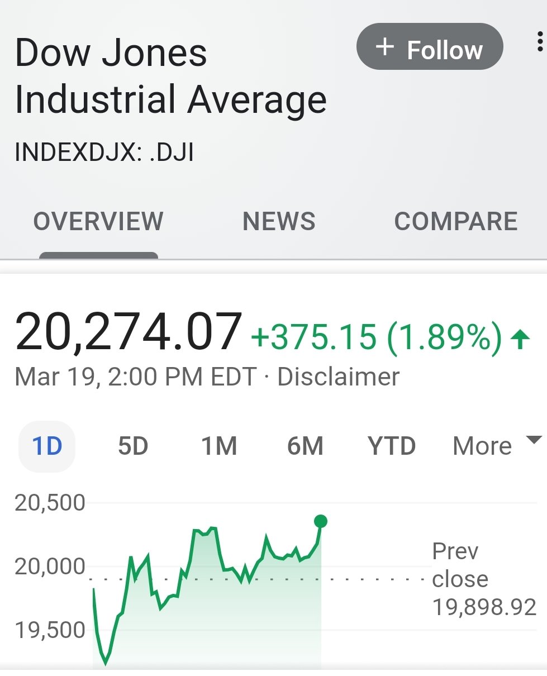Select the OVERVIEW tab

tap(98, 221)
